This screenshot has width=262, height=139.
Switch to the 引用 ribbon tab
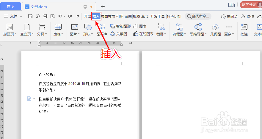point(120,16)
